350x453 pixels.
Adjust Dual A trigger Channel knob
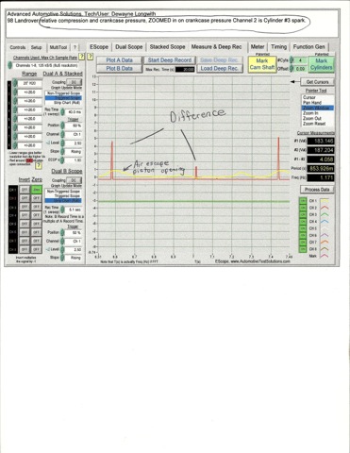pos(62,134)
